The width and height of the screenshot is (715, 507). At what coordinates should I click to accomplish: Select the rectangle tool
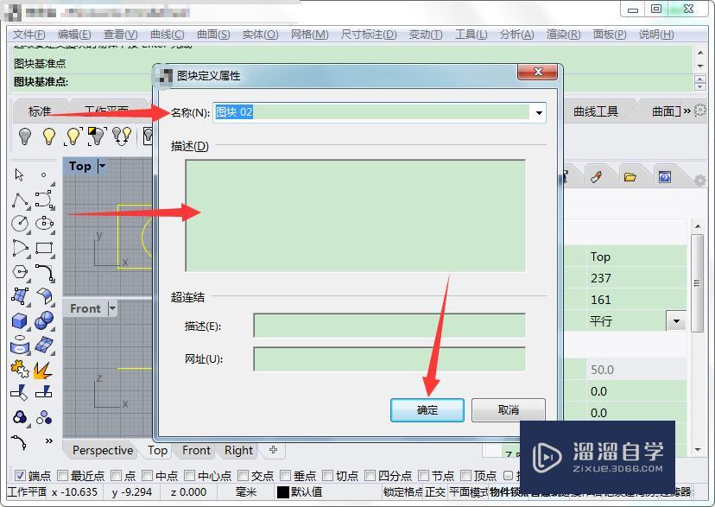[44, 248]
